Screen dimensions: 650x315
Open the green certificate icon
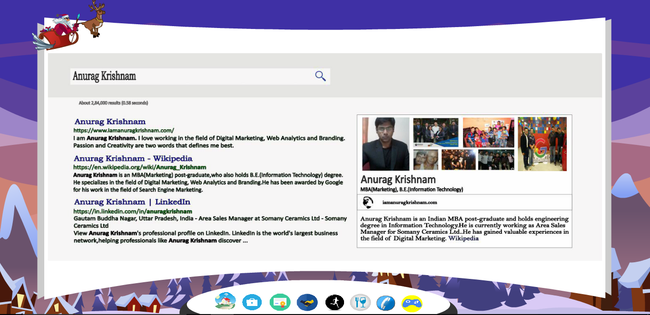(x=280, y=302)
